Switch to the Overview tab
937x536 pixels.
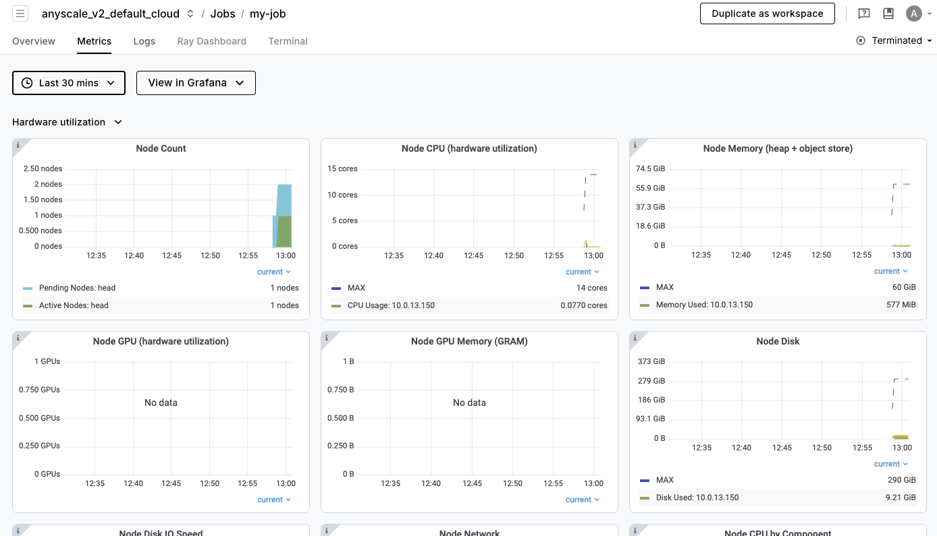34,41
